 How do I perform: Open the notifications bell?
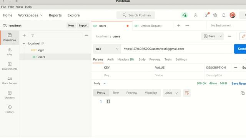[x=224, y=15]
